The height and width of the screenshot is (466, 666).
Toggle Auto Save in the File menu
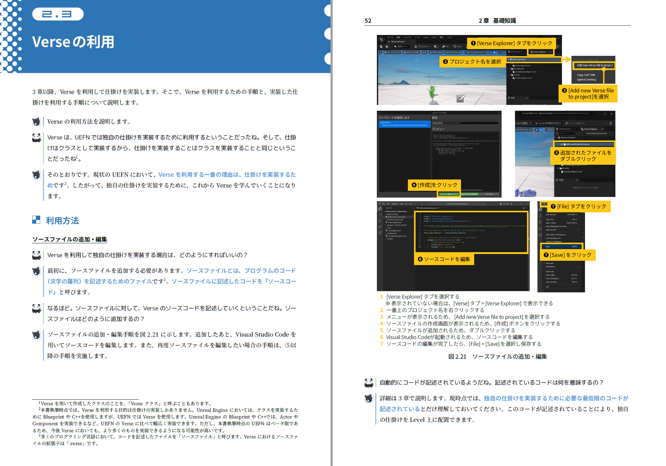(x=550, y=263)
